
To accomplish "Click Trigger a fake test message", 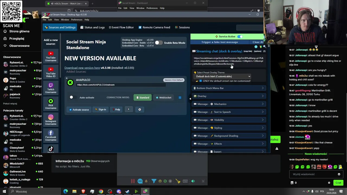I will (x=220, y=42).
